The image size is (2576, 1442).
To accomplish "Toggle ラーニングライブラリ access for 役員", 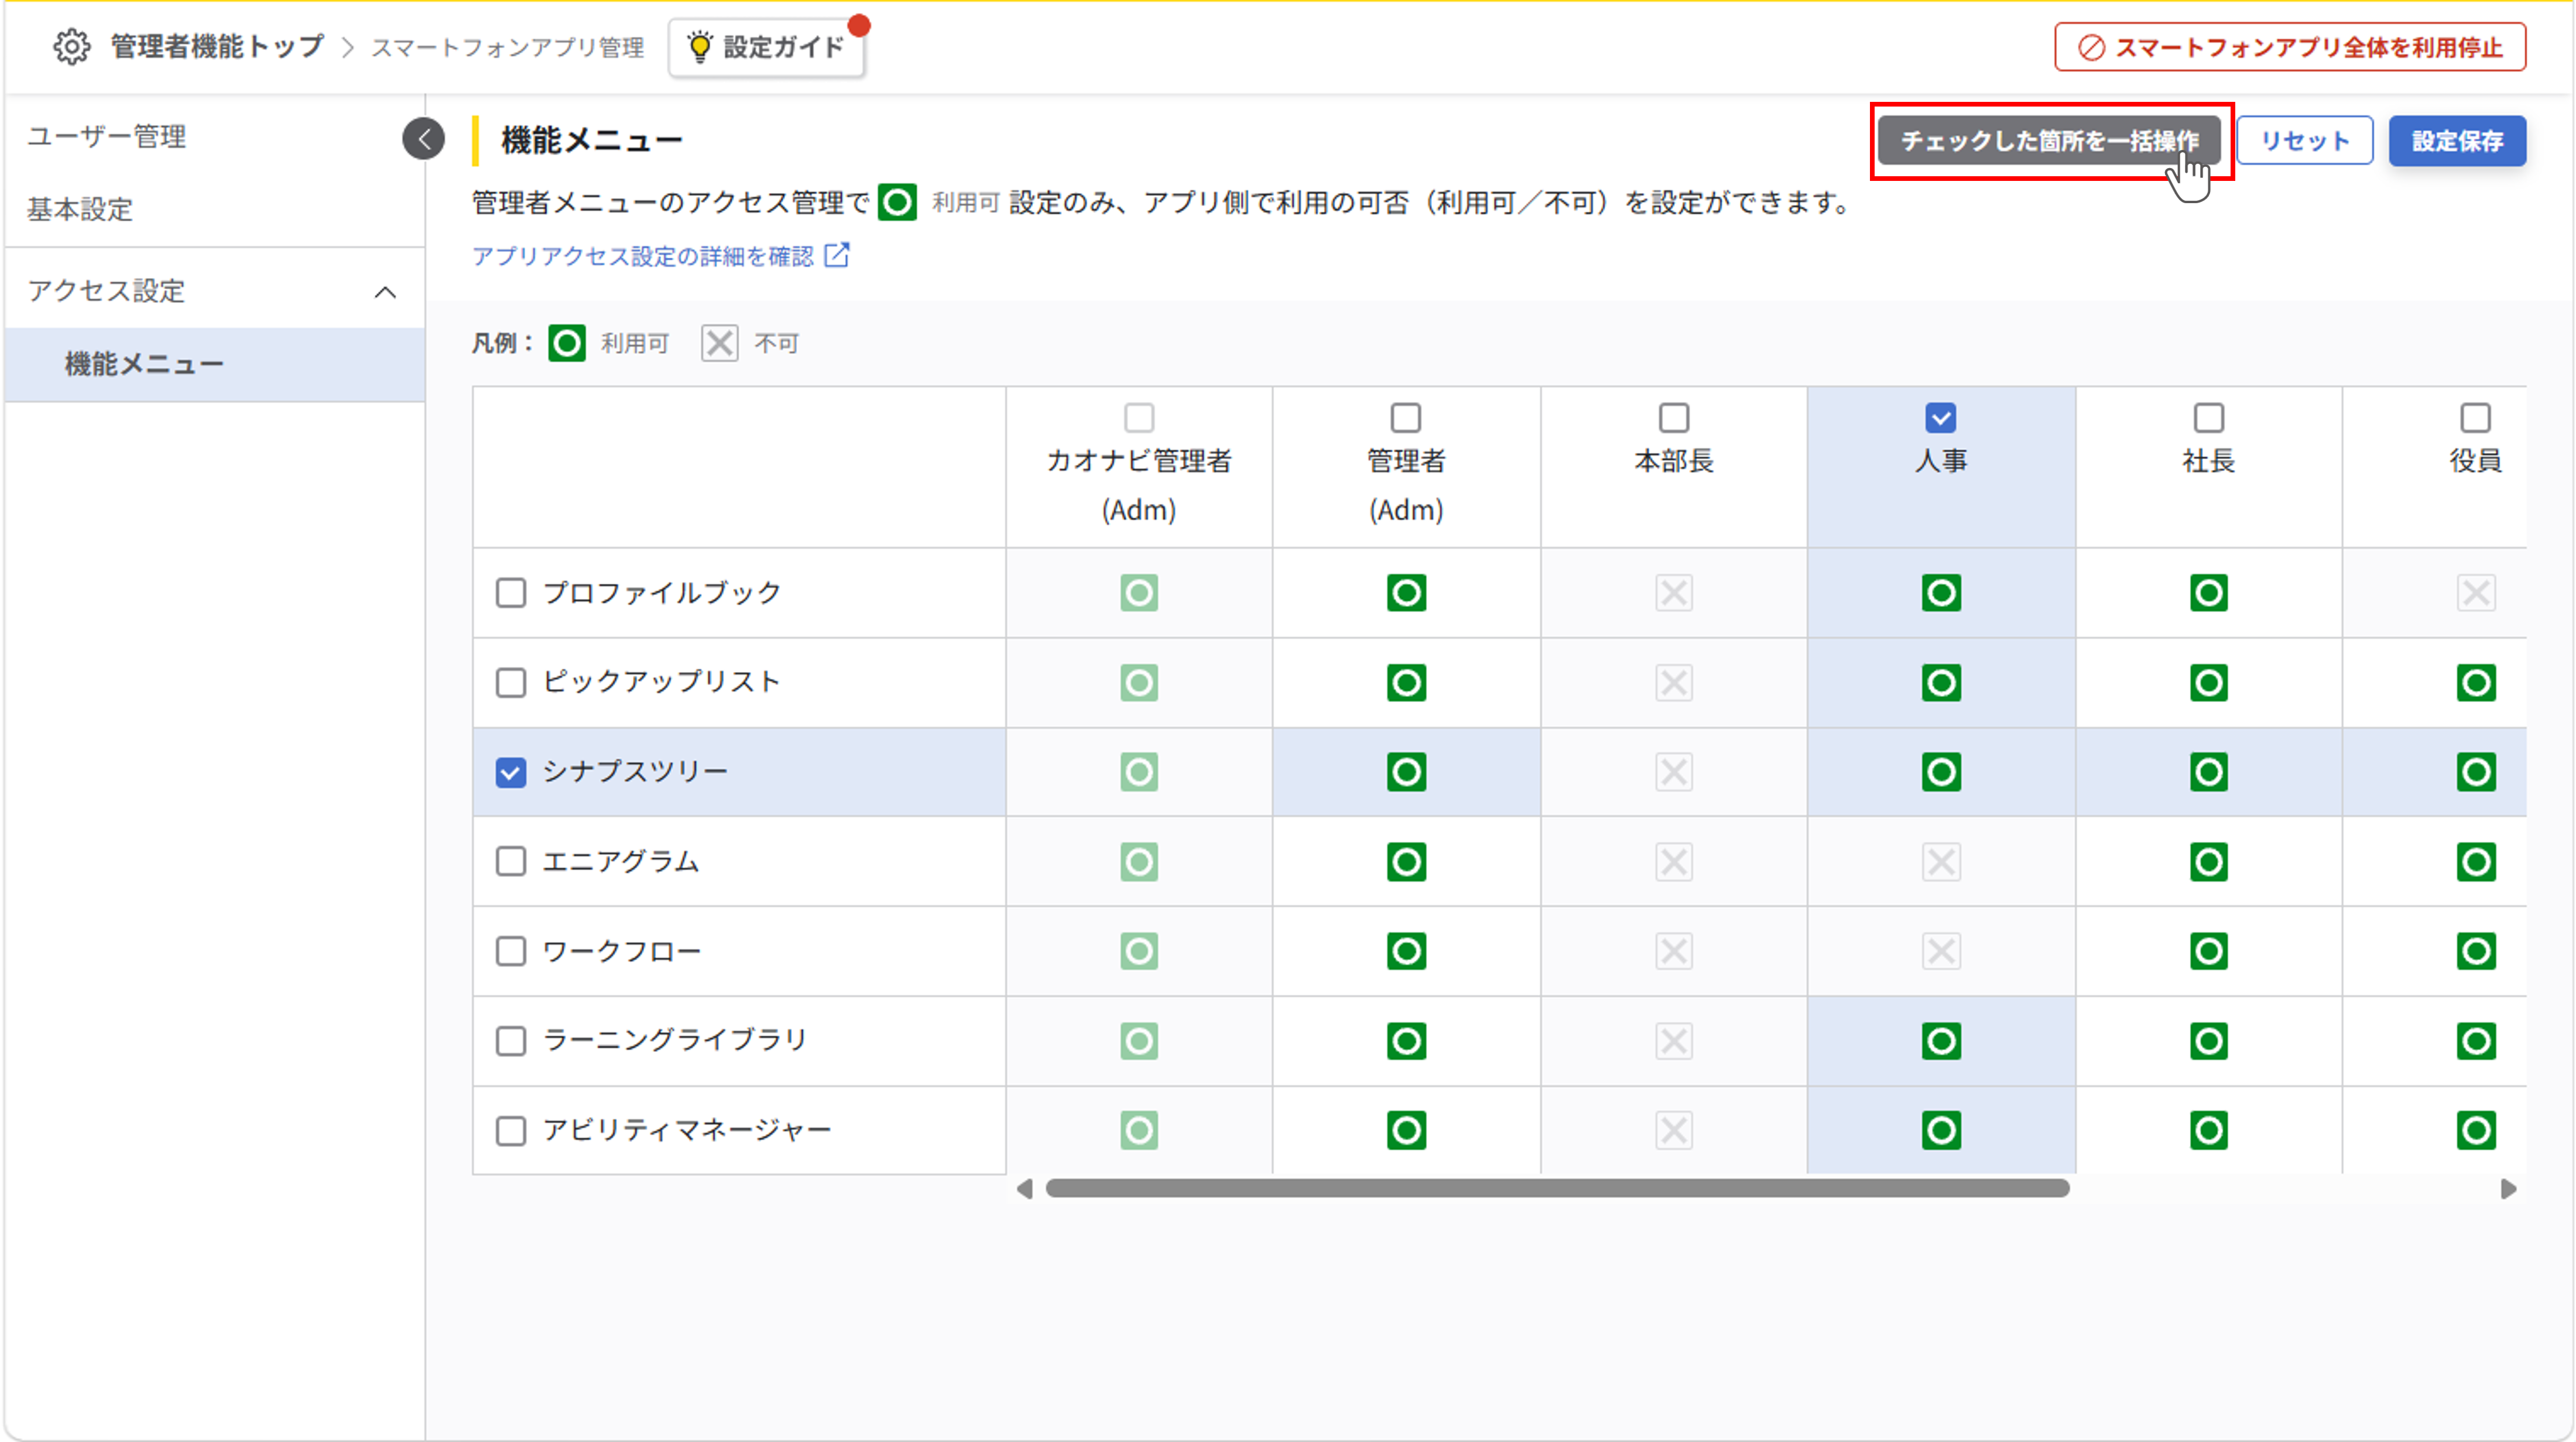I will tap(2476, 1041).
